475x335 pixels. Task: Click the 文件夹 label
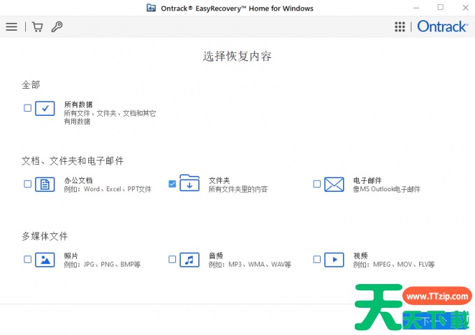coord(219,180)
